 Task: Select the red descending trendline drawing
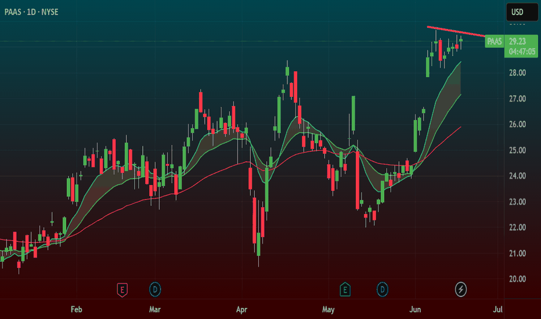tap(456, 31)
